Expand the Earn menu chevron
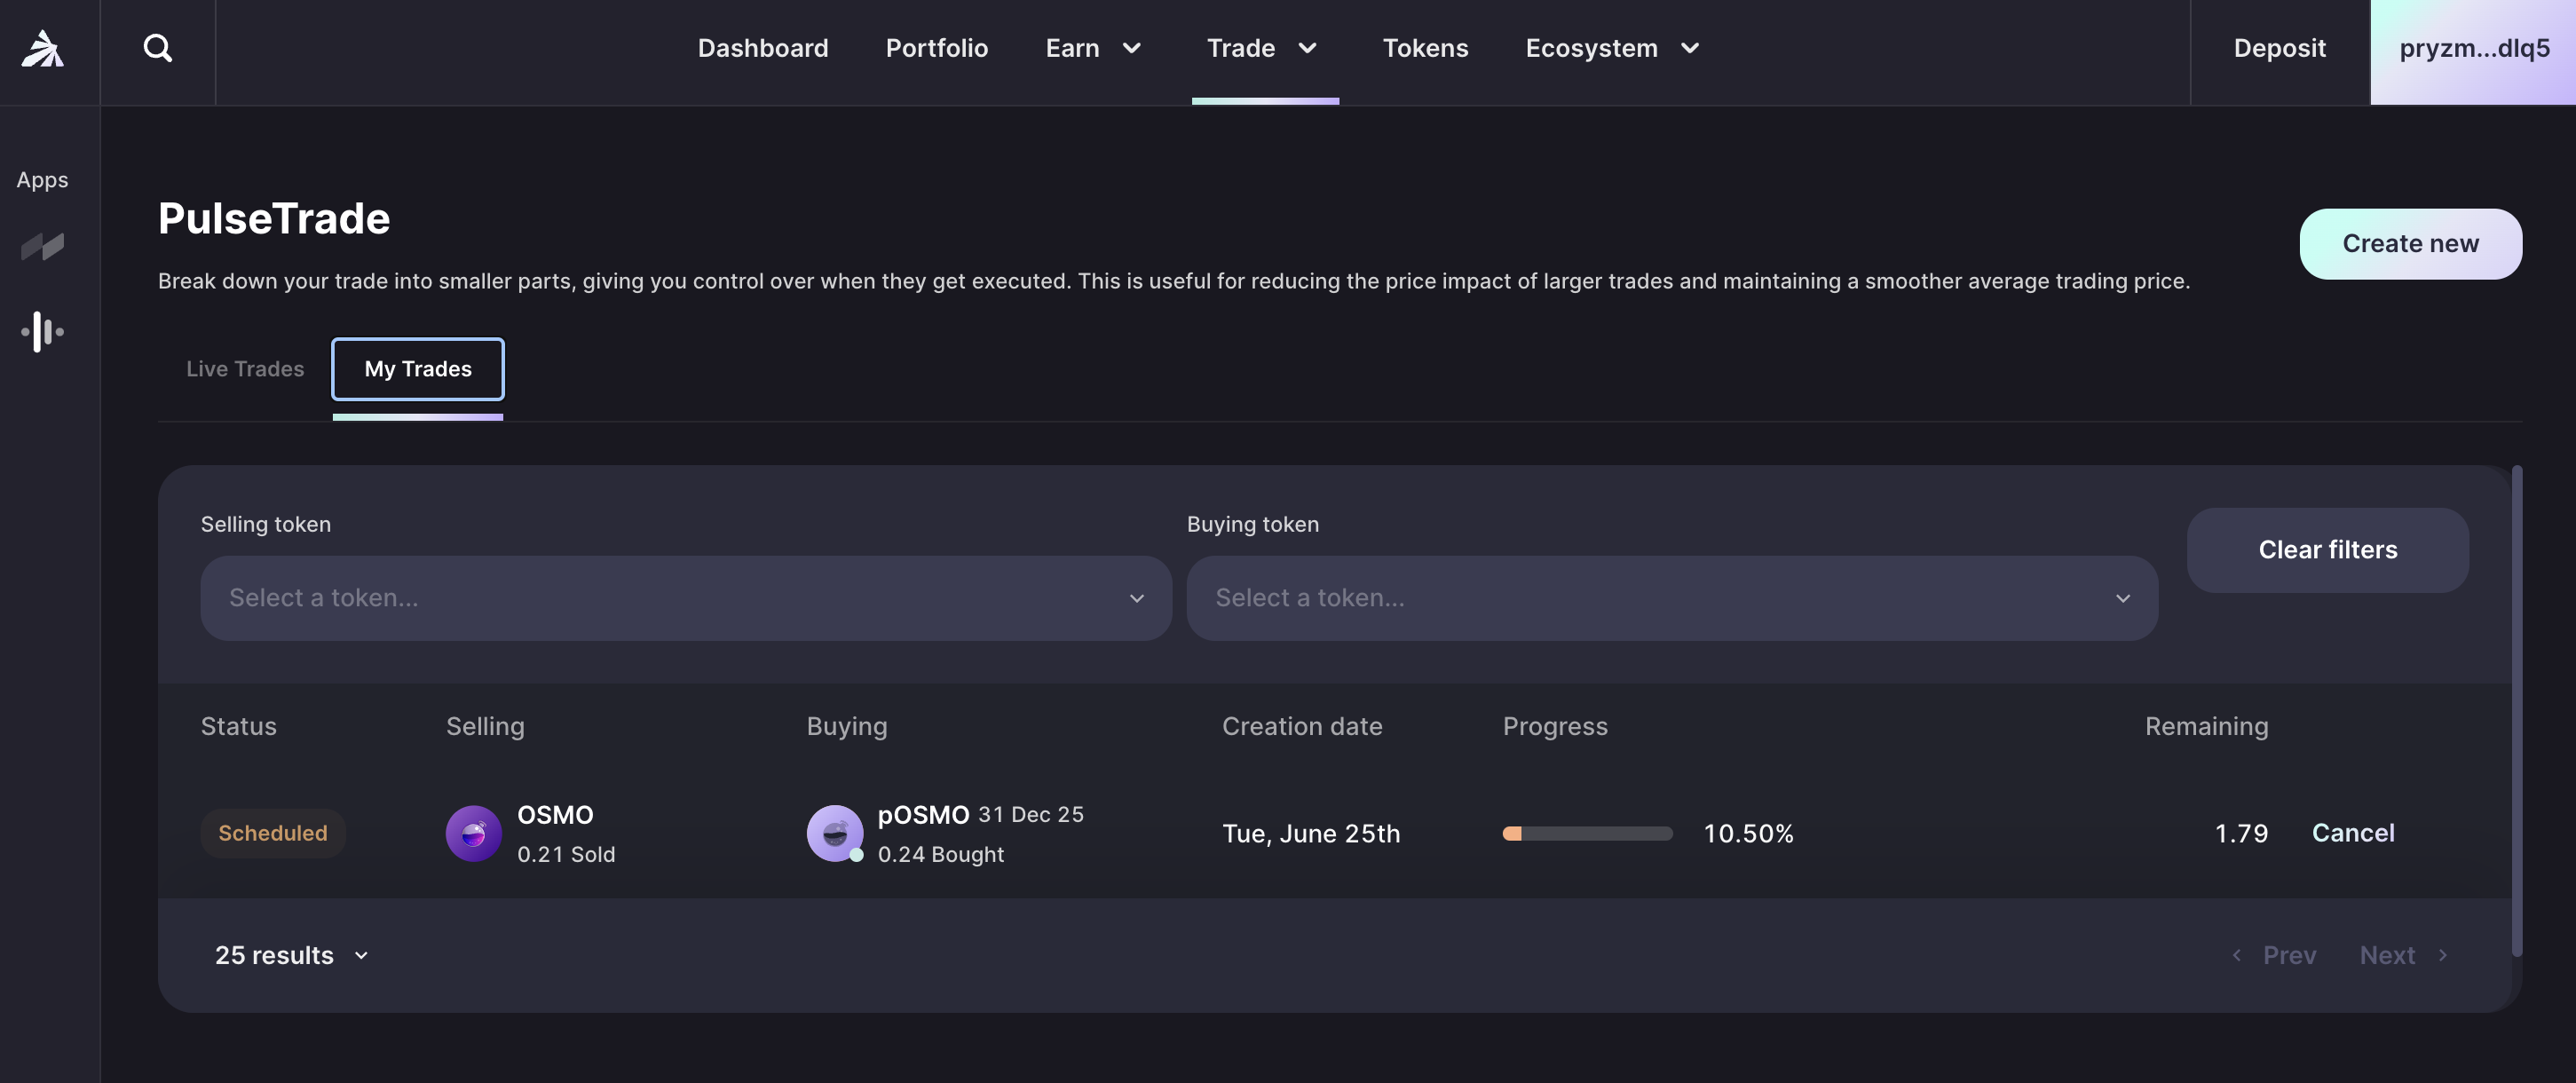The width and height of the screenshot is (2576, 1083). (x=1132, y=48)
